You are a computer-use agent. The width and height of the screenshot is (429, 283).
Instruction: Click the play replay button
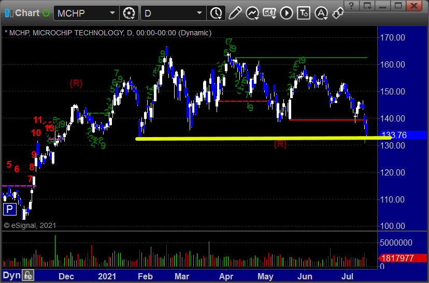click(x=287, y=13)
